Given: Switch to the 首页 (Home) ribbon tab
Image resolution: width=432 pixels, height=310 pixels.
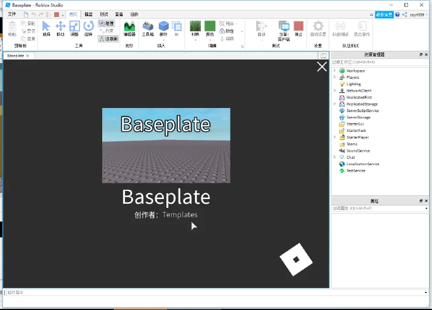Looking at the screenshot, I should pos(73,15).
